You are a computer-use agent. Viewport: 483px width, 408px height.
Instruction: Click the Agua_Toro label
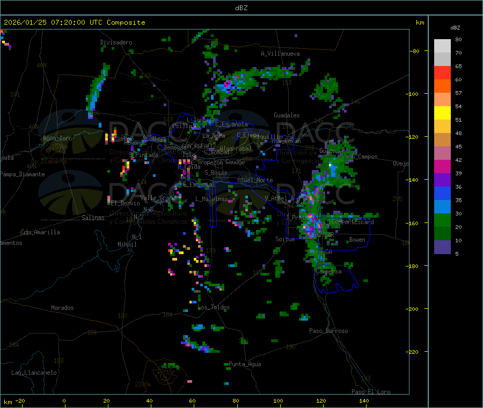[57, 138]
